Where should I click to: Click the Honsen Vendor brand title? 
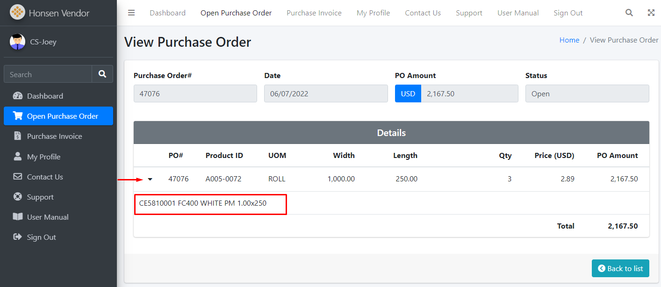pos(59,13)
